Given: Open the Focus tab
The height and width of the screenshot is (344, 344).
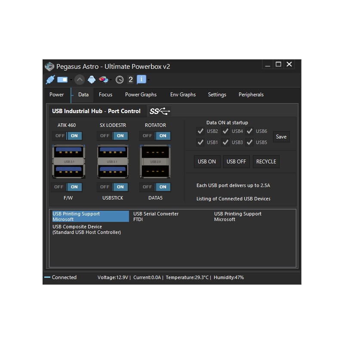Looking at the screenshot, I should (x=105, y=95).
